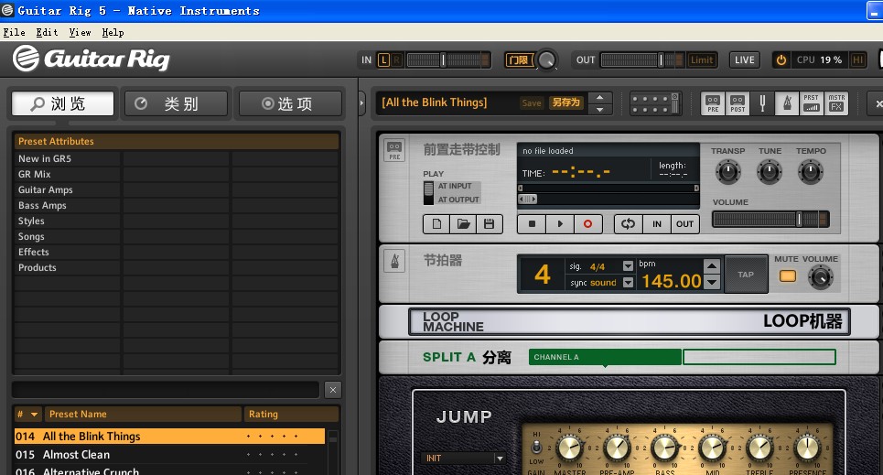Toggle the metronome MUTE button
Screen dimensions: 883x475
point(787,276)
